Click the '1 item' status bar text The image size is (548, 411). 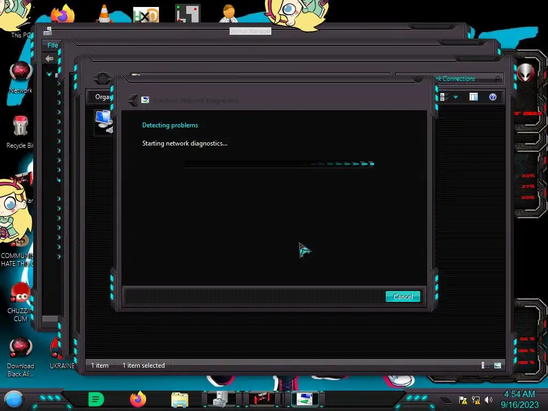[100, 365]
